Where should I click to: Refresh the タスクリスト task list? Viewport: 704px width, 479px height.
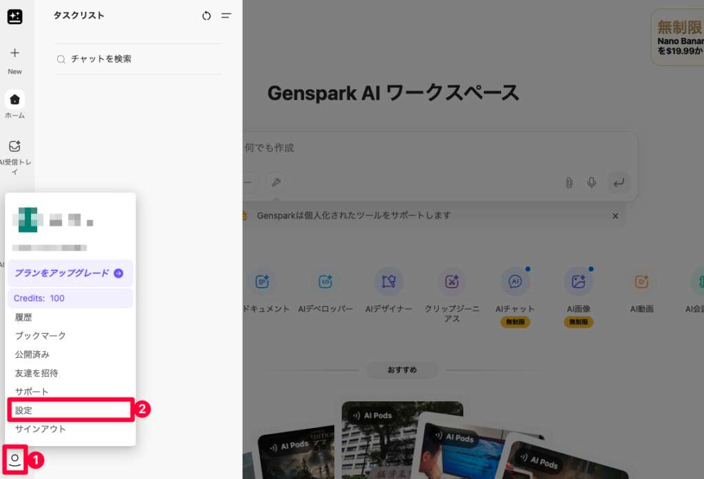click(x=206, y=16)
